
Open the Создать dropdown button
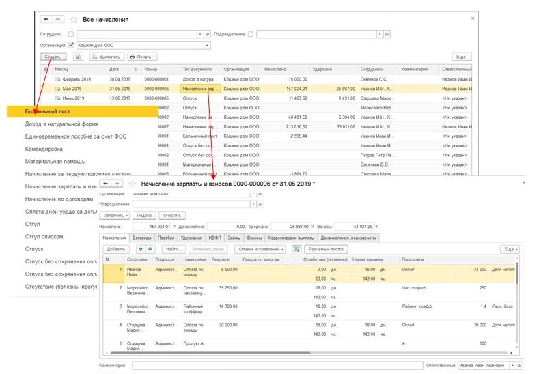pyautogui.click(x=53, y=57)
